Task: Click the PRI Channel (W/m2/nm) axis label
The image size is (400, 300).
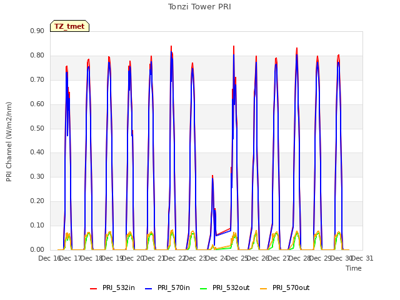Action: (9, 142)
